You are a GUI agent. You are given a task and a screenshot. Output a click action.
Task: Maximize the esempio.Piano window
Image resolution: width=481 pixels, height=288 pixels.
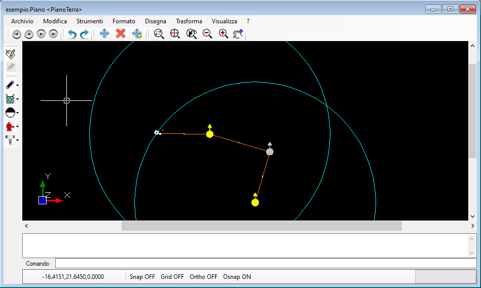tap(450, 9)
